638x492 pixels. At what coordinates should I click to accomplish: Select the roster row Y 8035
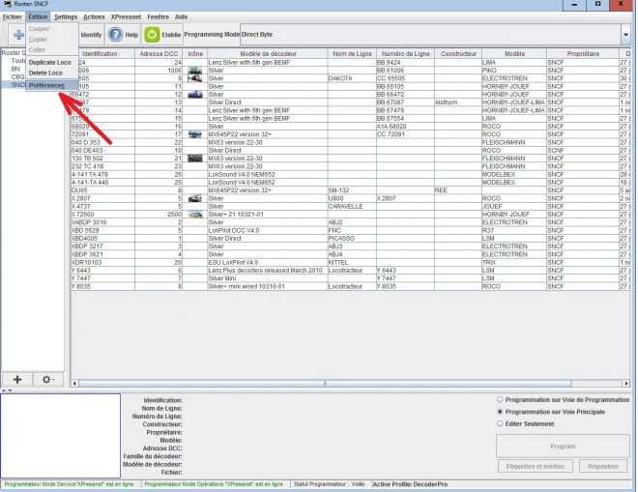click(350, 286)
